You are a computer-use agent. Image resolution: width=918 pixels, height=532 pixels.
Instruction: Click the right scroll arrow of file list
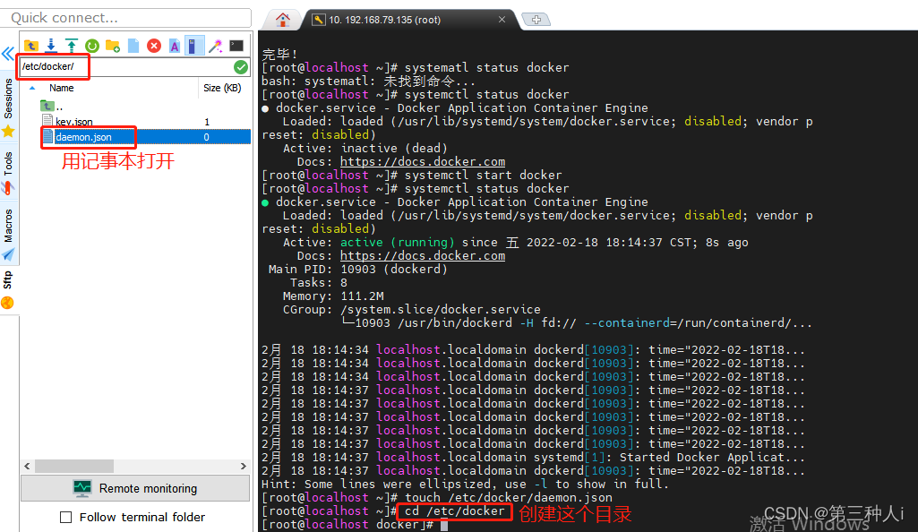(x=244, y=466)
